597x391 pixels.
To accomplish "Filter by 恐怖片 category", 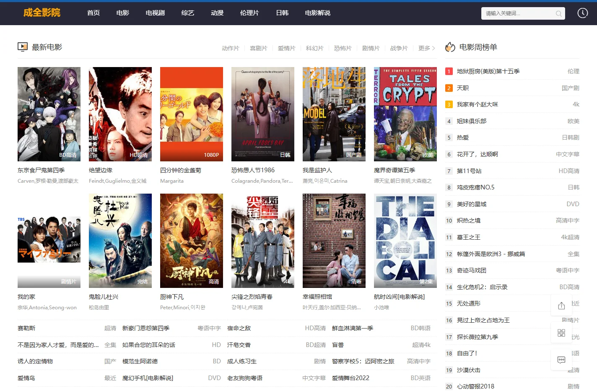I will tap(343, 48).
